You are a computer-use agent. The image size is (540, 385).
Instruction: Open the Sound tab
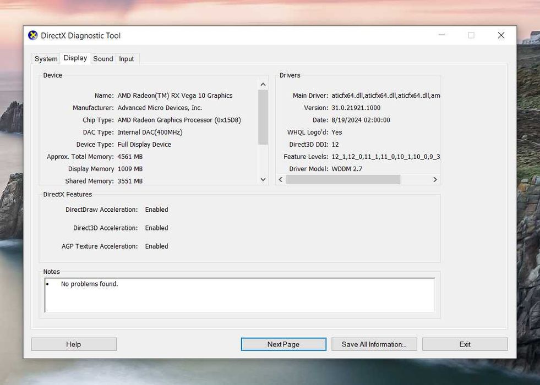[103, 59]
